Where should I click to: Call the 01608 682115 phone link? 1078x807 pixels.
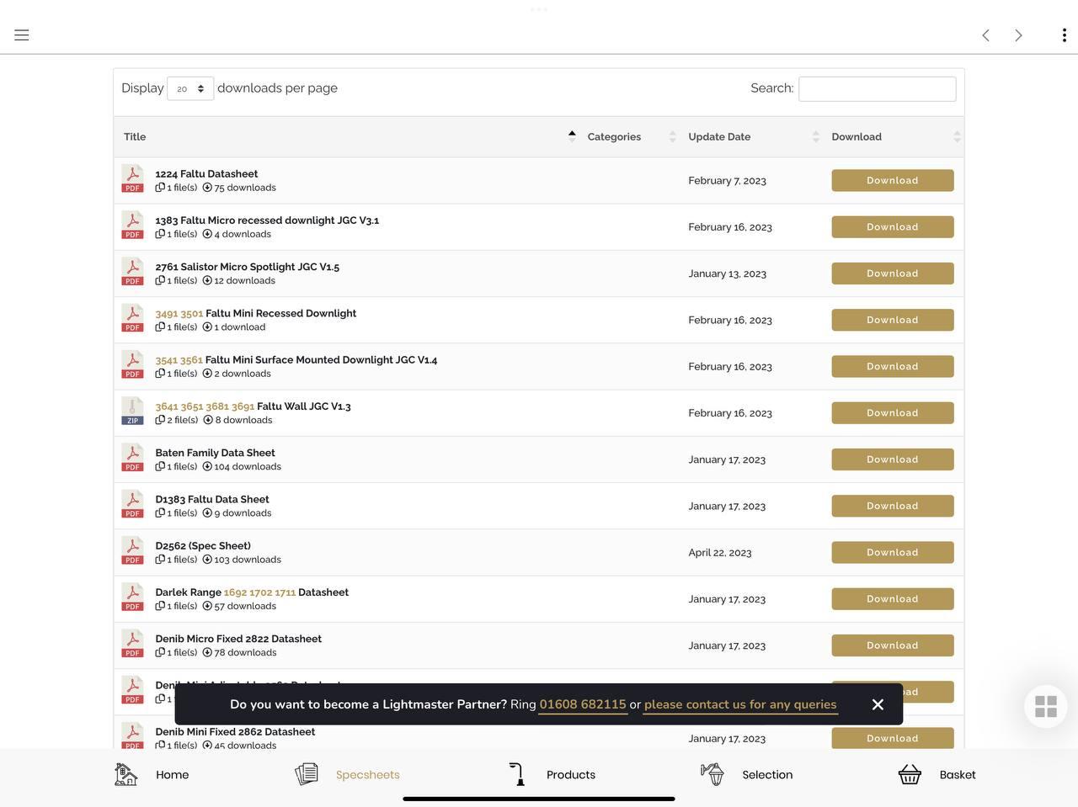pyautogui.click(x=583, y=704)
